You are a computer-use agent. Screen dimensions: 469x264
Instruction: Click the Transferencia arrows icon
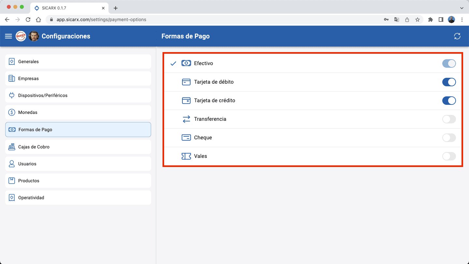(x=186, y=119)
